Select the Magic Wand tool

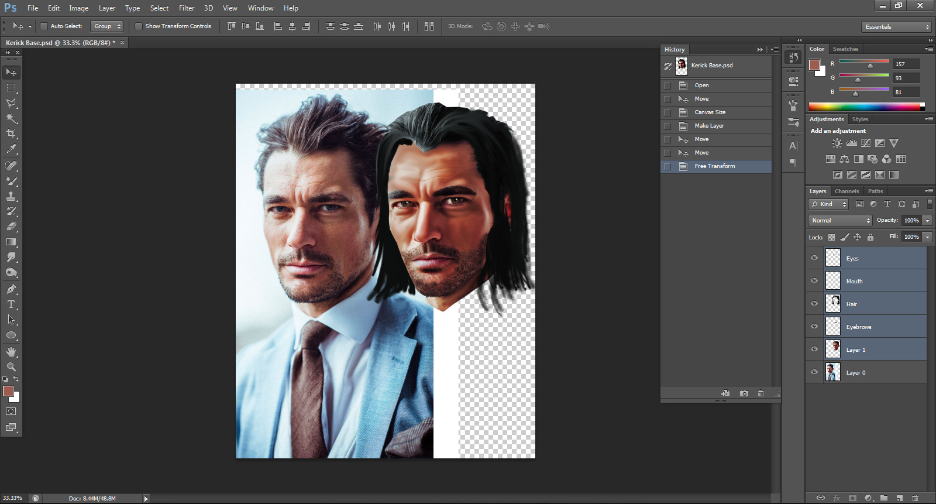pos(11,118)
